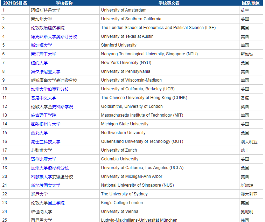The width and height of the screenshot is (265, 222).
Task: Click the 昆士兰科技大学 link
Action: point(46,141)
